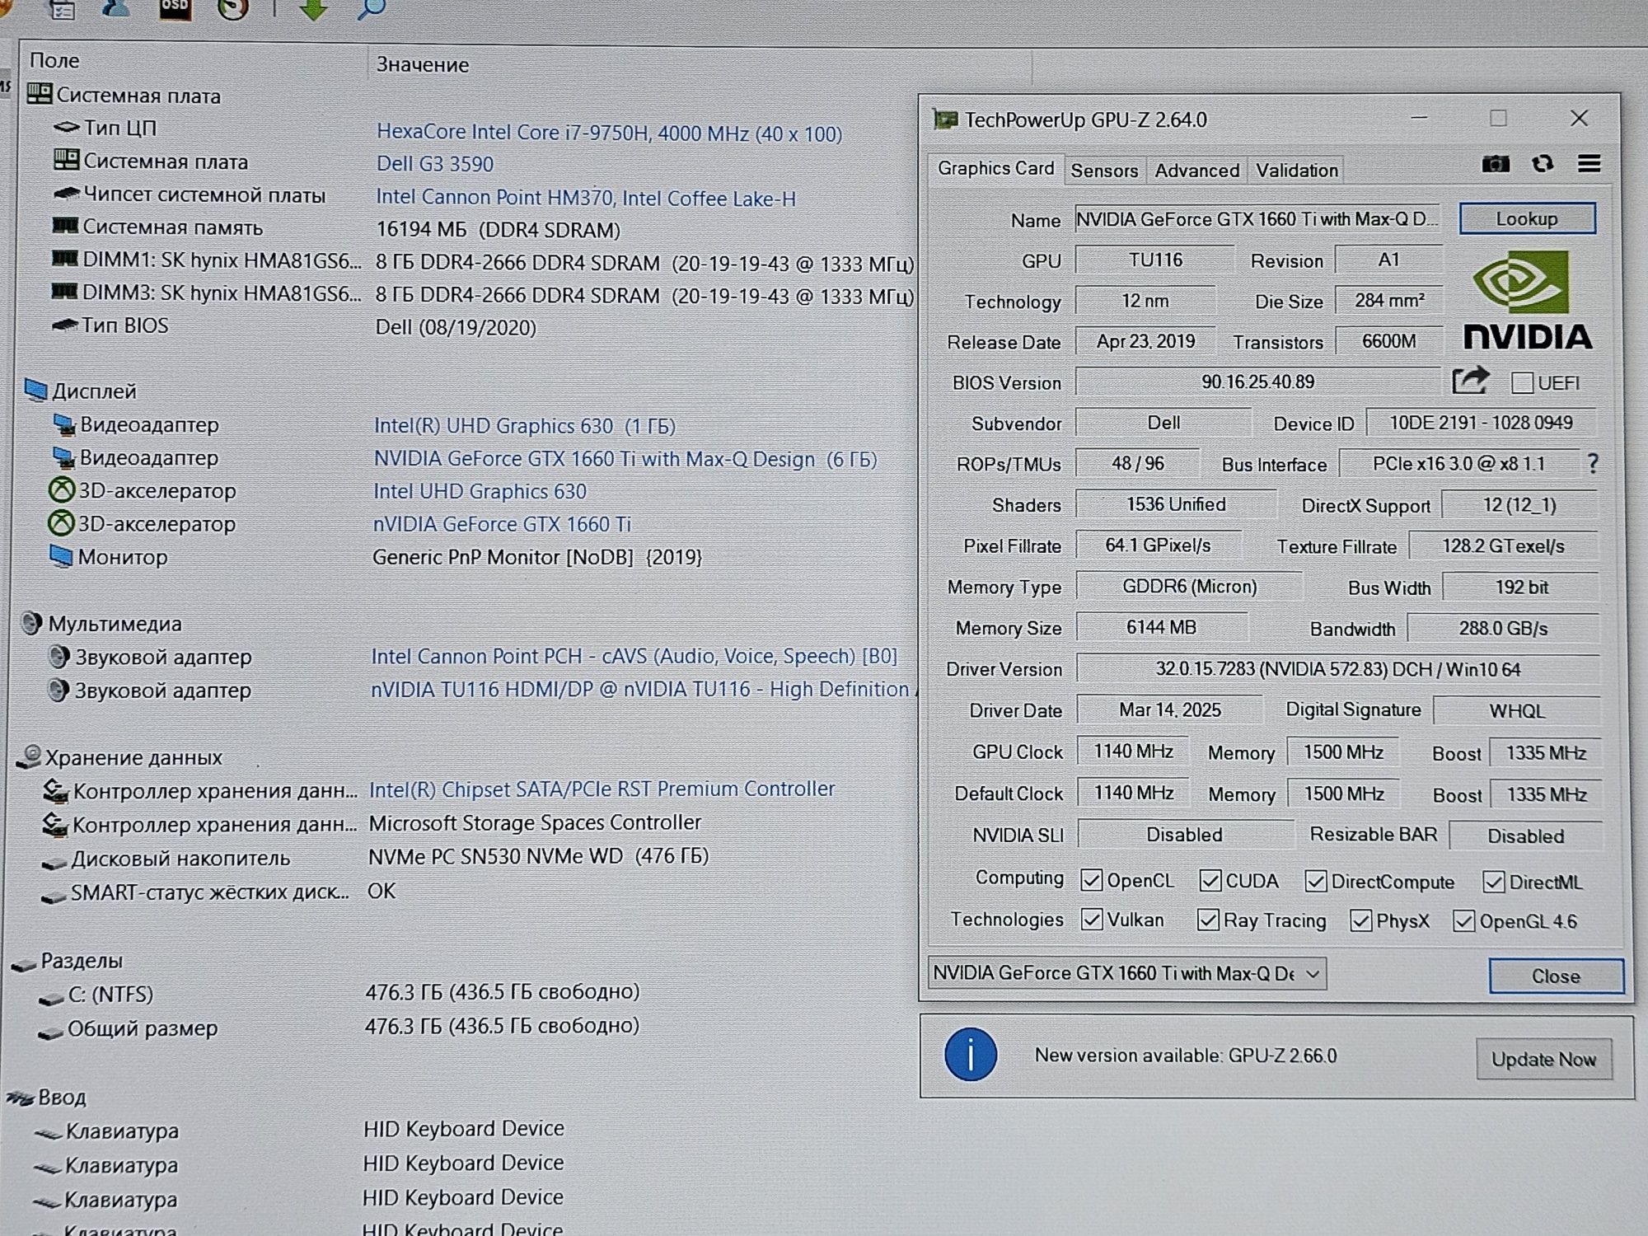Toggle Vulkan checkbox
1648x1236 pixels.
click(1091, 919)
